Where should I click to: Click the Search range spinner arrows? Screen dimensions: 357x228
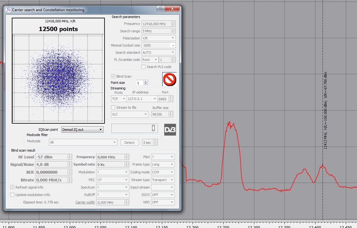tap(173, 31)
